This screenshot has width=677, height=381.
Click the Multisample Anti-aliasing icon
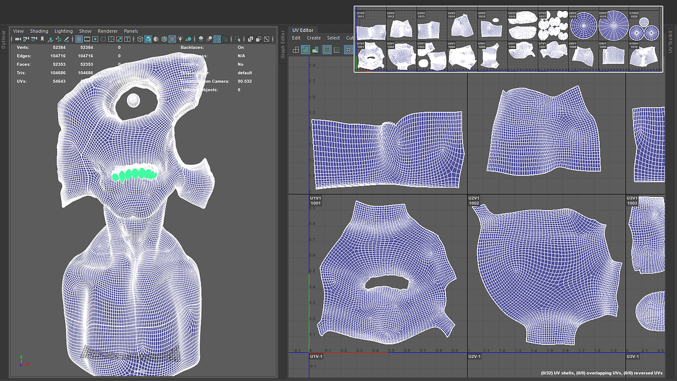point(217,39)
